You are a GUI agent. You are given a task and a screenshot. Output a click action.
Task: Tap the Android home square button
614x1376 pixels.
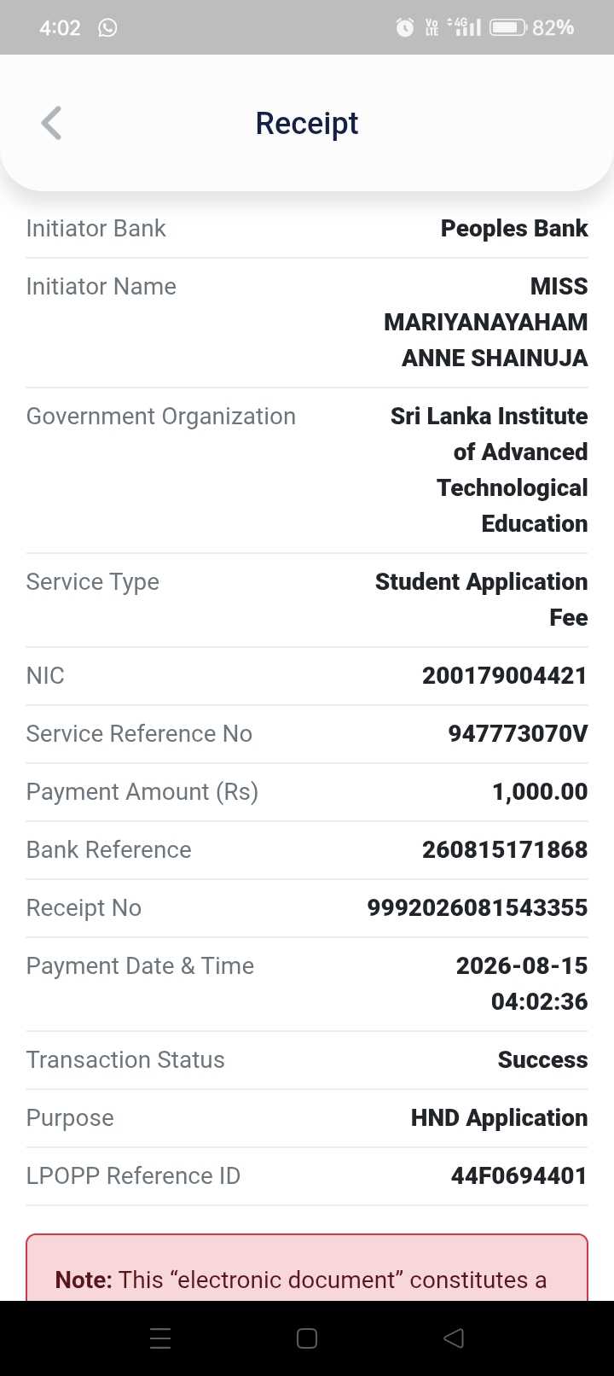[307, 1338]
